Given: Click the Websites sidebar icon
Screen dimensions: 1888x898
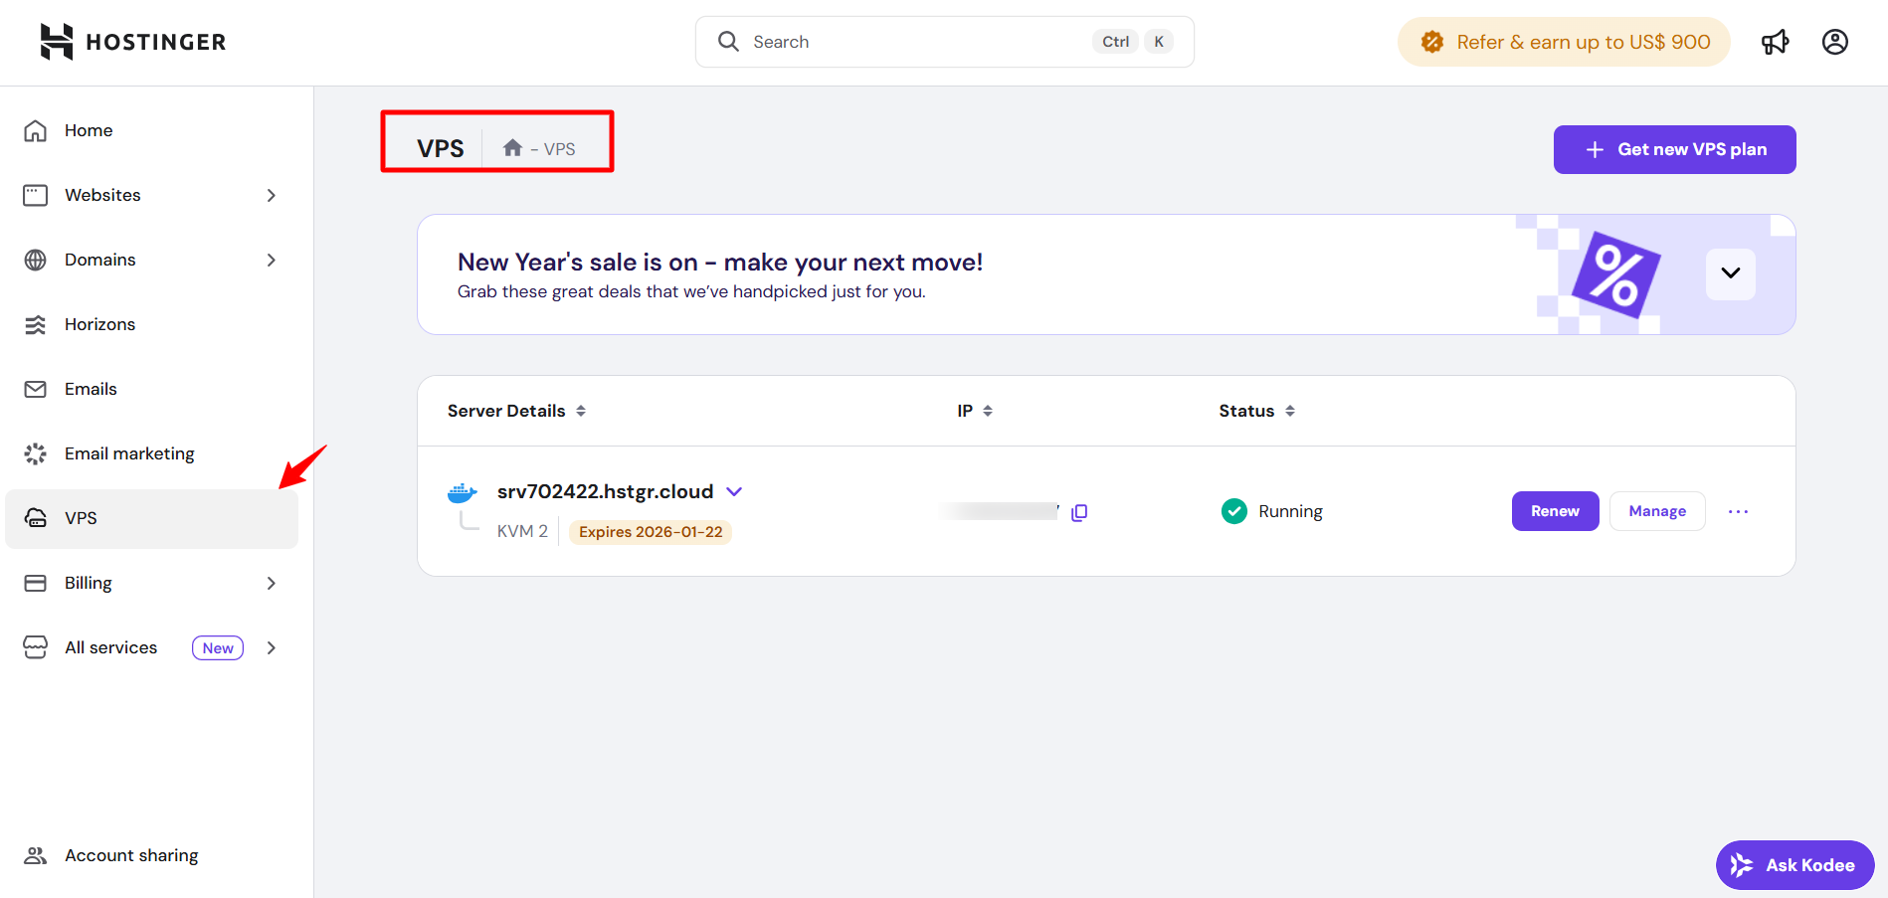Looking at the screenshot, I should (36, 195).
